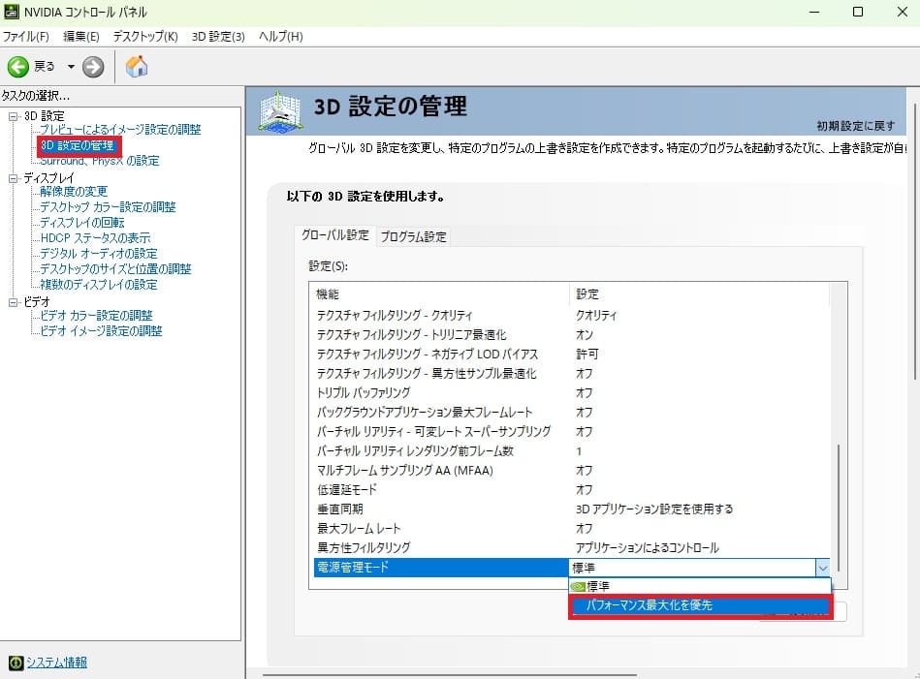
Task: Select the 電源管理モード row label
Action: (353, 567)
